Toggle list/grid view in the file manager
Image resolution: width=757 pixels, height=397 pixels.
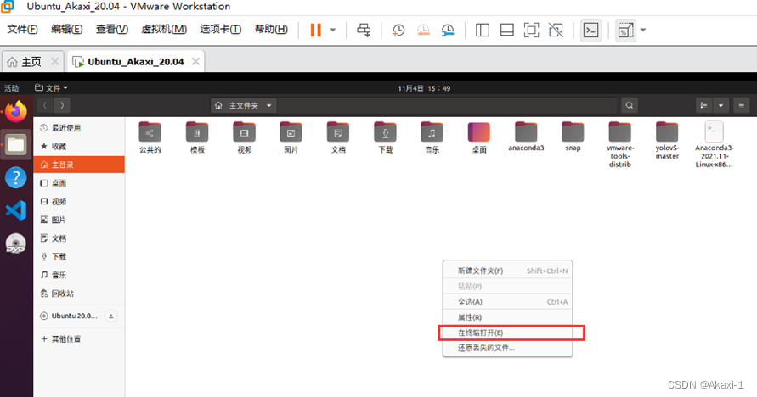[703, 105]
